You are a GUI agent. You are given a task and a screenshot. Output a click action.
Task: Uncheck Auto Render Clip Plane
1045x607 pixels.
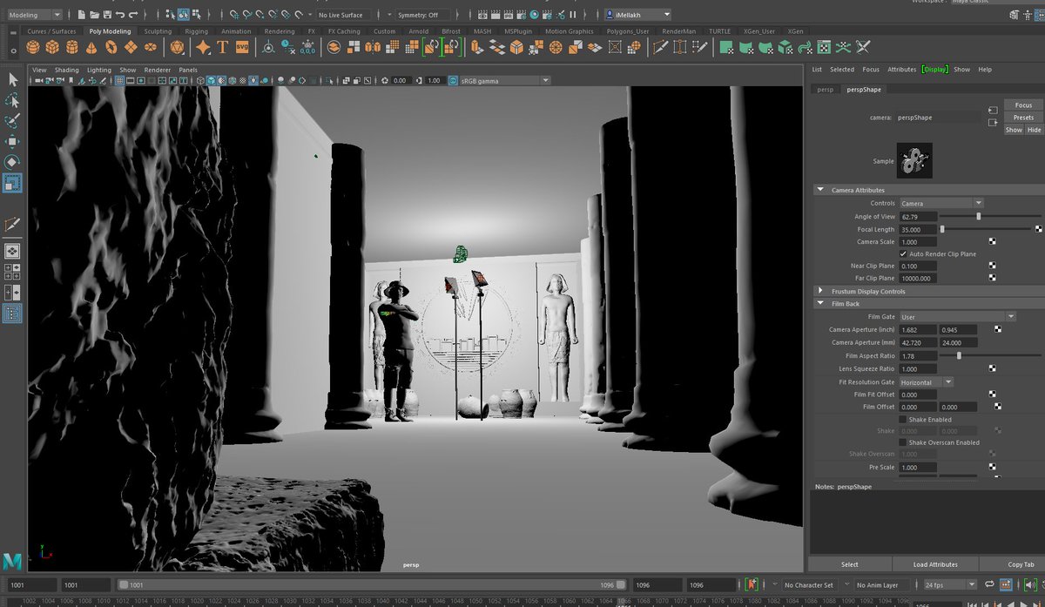click(x=903, y=253)
